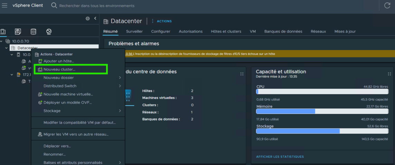
Task: Open the hamburger navigation menu
Action: pos(4,6)
